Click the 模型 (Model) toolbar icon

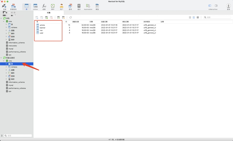click(97, 6)
